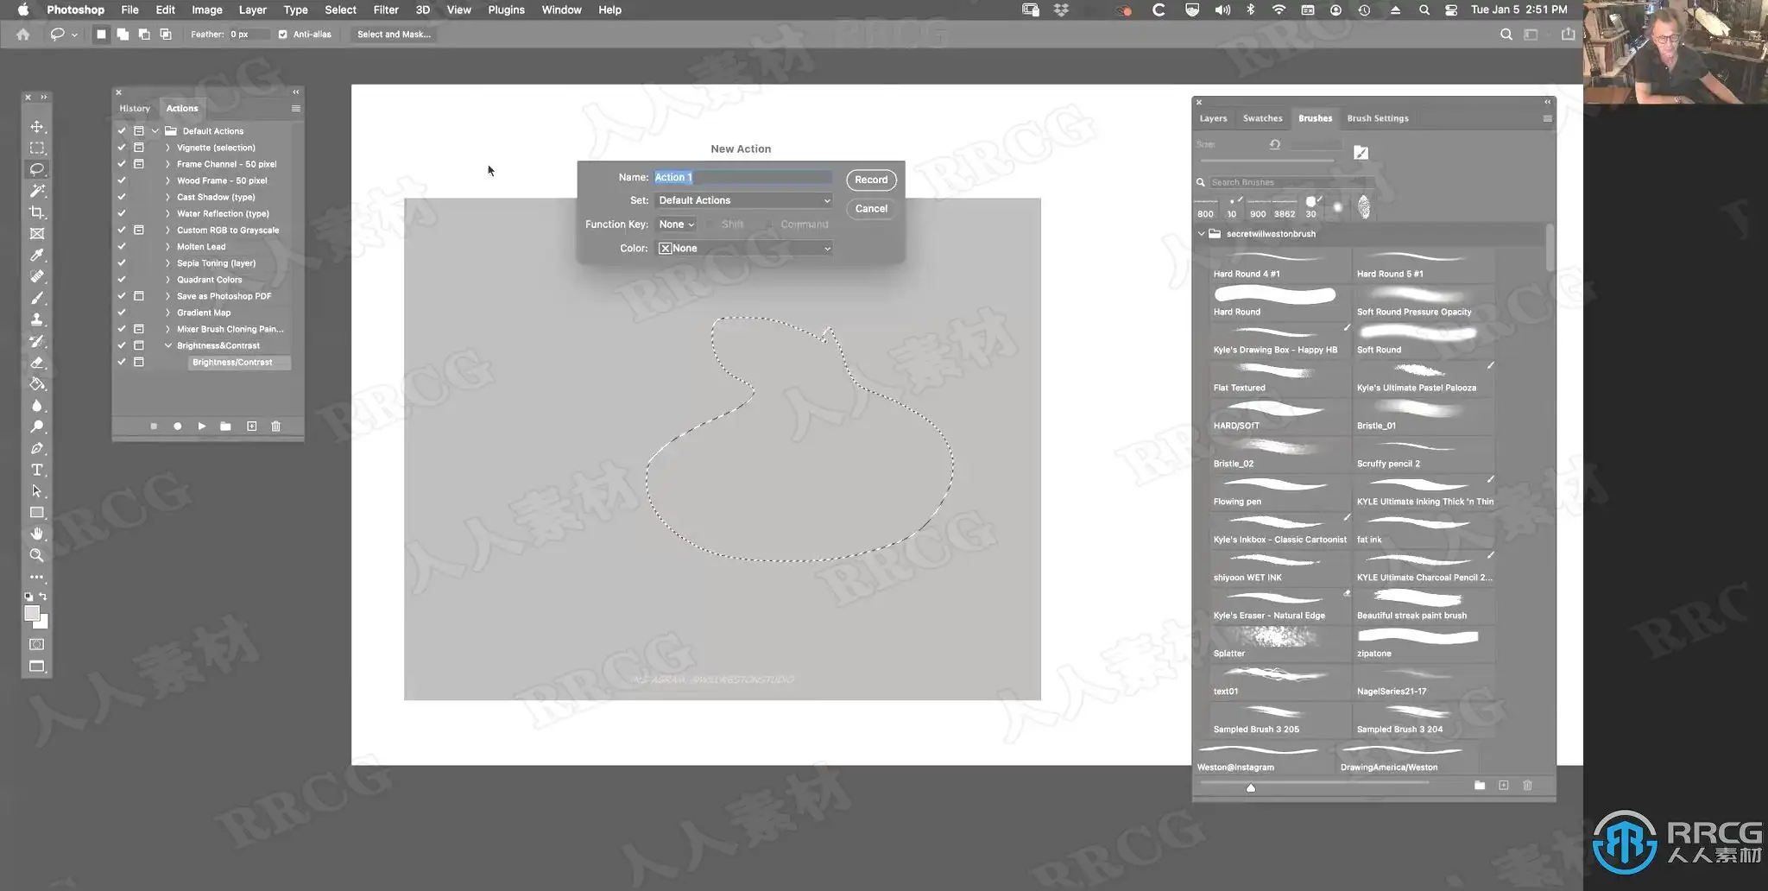Collapse the Brightness&Contrast action
This screenshot has height=891, width=1768.
click(167, 346)
